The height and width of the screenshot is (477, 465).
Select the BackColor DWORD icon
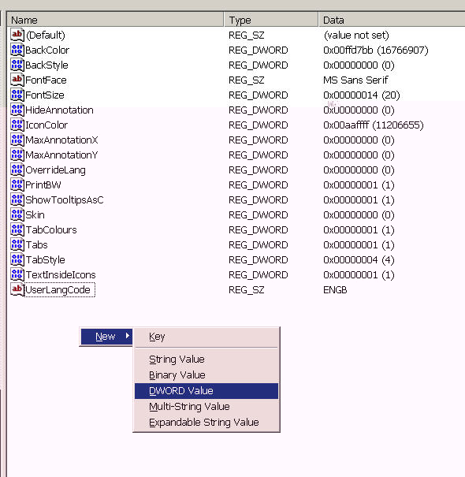17,50
